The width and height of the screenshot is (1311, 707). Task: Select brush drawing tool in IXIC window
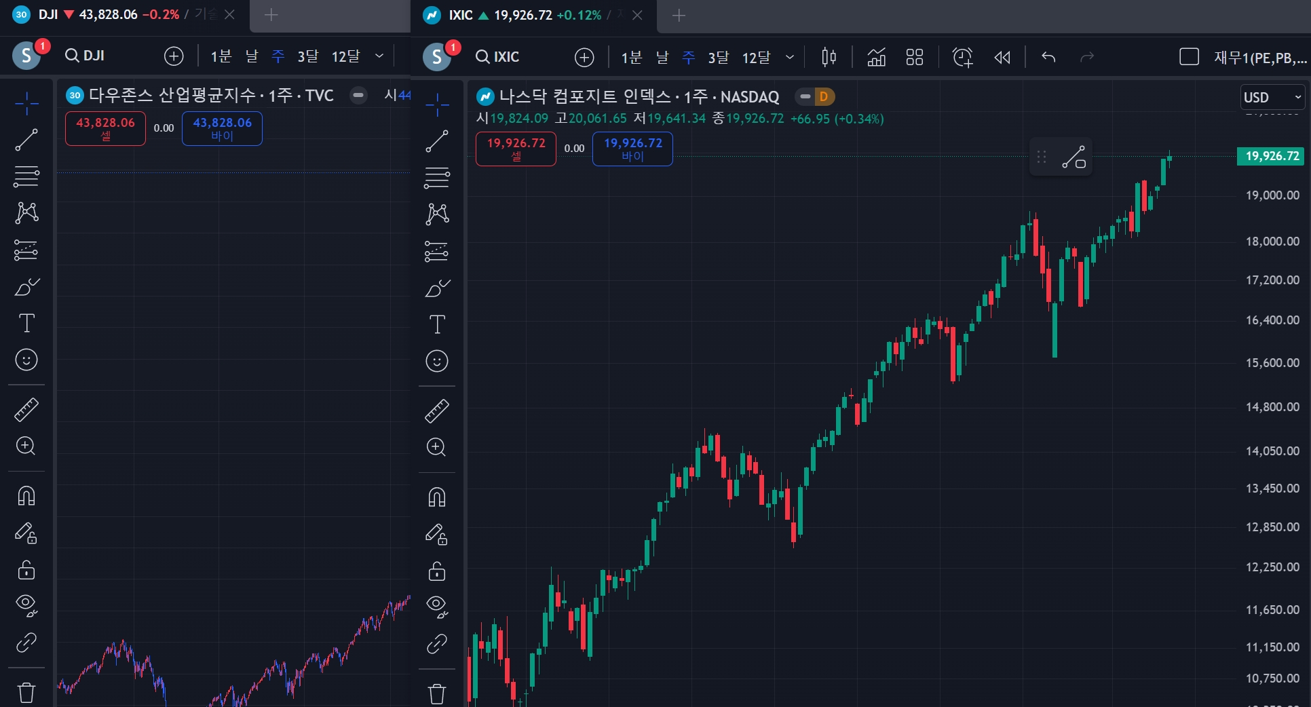tap(437, 288)
